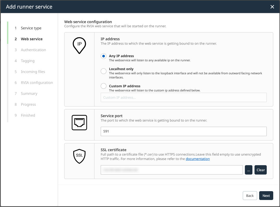Switch to the RVIA configuration step
Viewport: 280px width, 207px height.
coord(37,83)
